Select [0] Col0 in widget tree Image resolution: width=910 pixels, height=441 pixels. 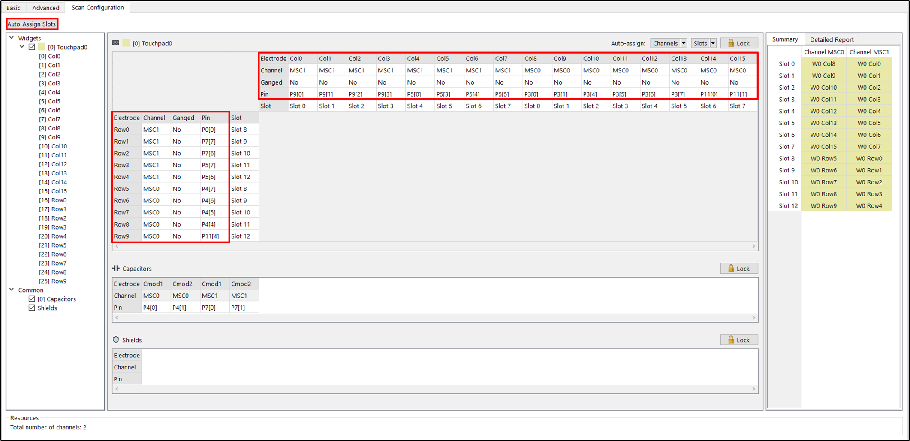(50, 56)
